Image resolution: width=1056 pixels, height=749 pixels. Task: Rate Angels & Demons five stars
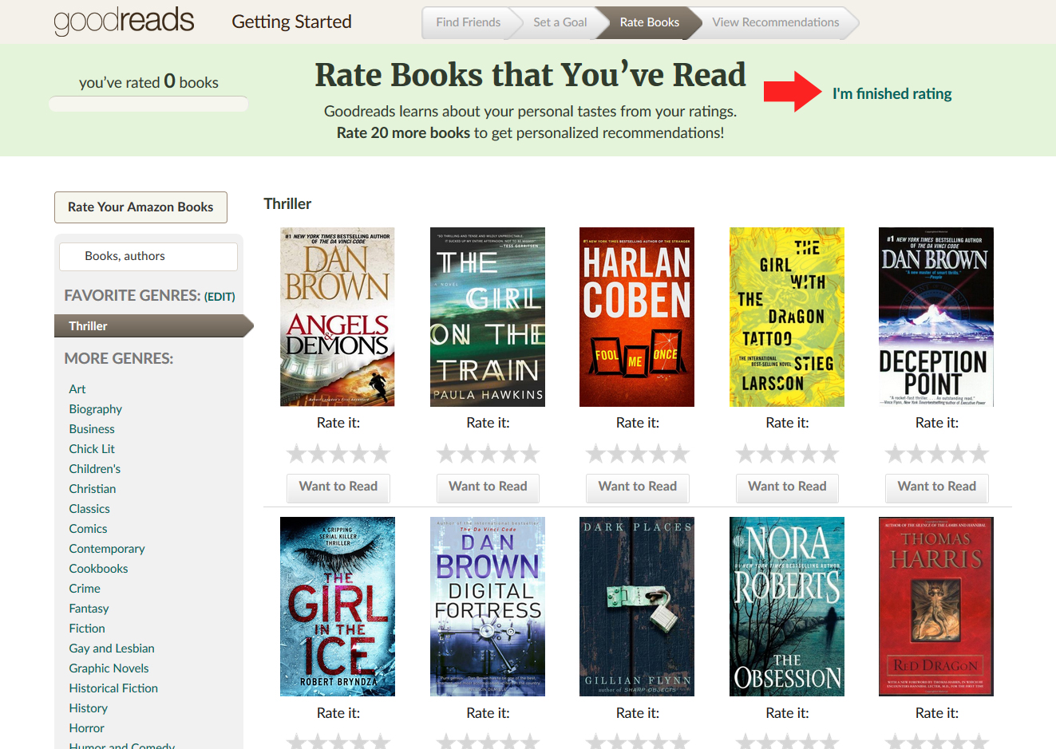pyautogui.click(x=380, y=454)
